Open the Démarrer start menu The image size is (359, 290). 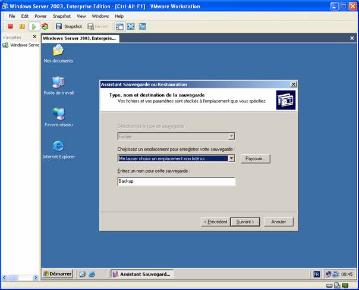[x=58, y=274]
